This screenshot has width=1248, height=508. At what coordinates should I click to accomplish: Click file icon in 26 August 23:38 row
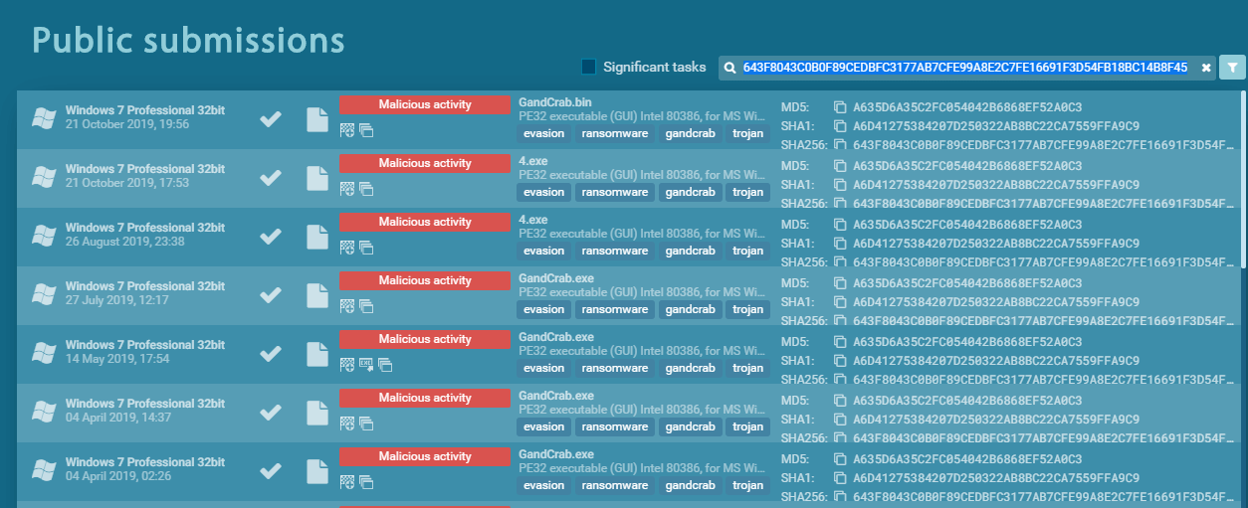point(316,237)
